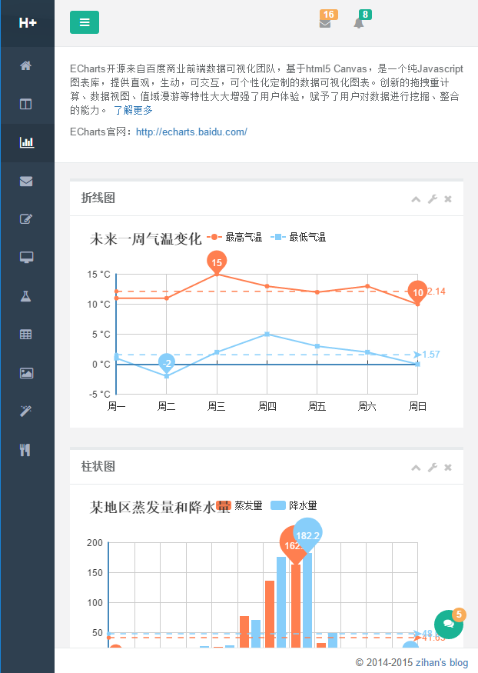Collapse the 折线图 panel

[x=416, y=199]
